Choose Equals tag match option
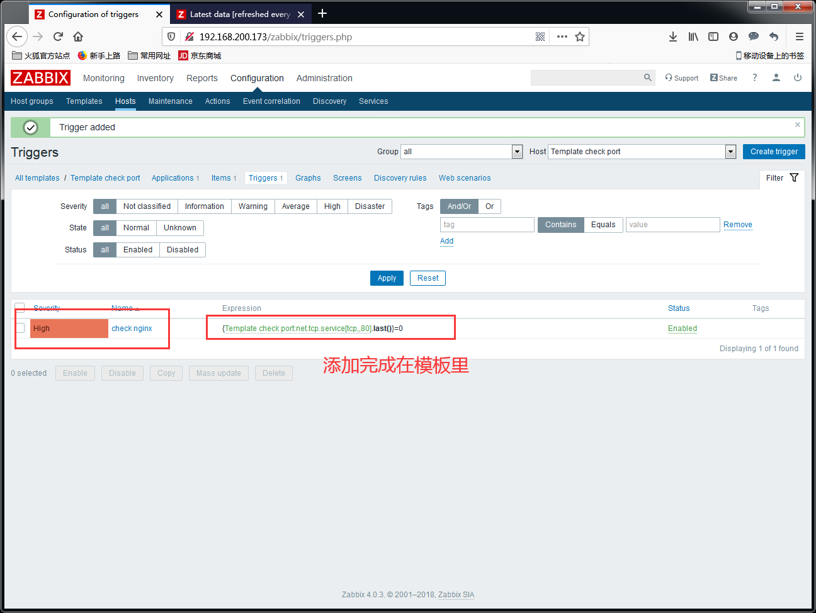 (x=603, y=225)
